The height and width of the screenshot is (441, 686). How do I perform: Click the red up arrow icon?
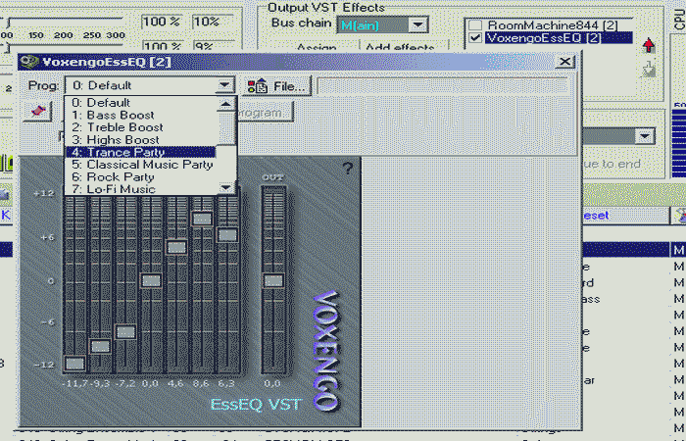(x=648, y=46)
